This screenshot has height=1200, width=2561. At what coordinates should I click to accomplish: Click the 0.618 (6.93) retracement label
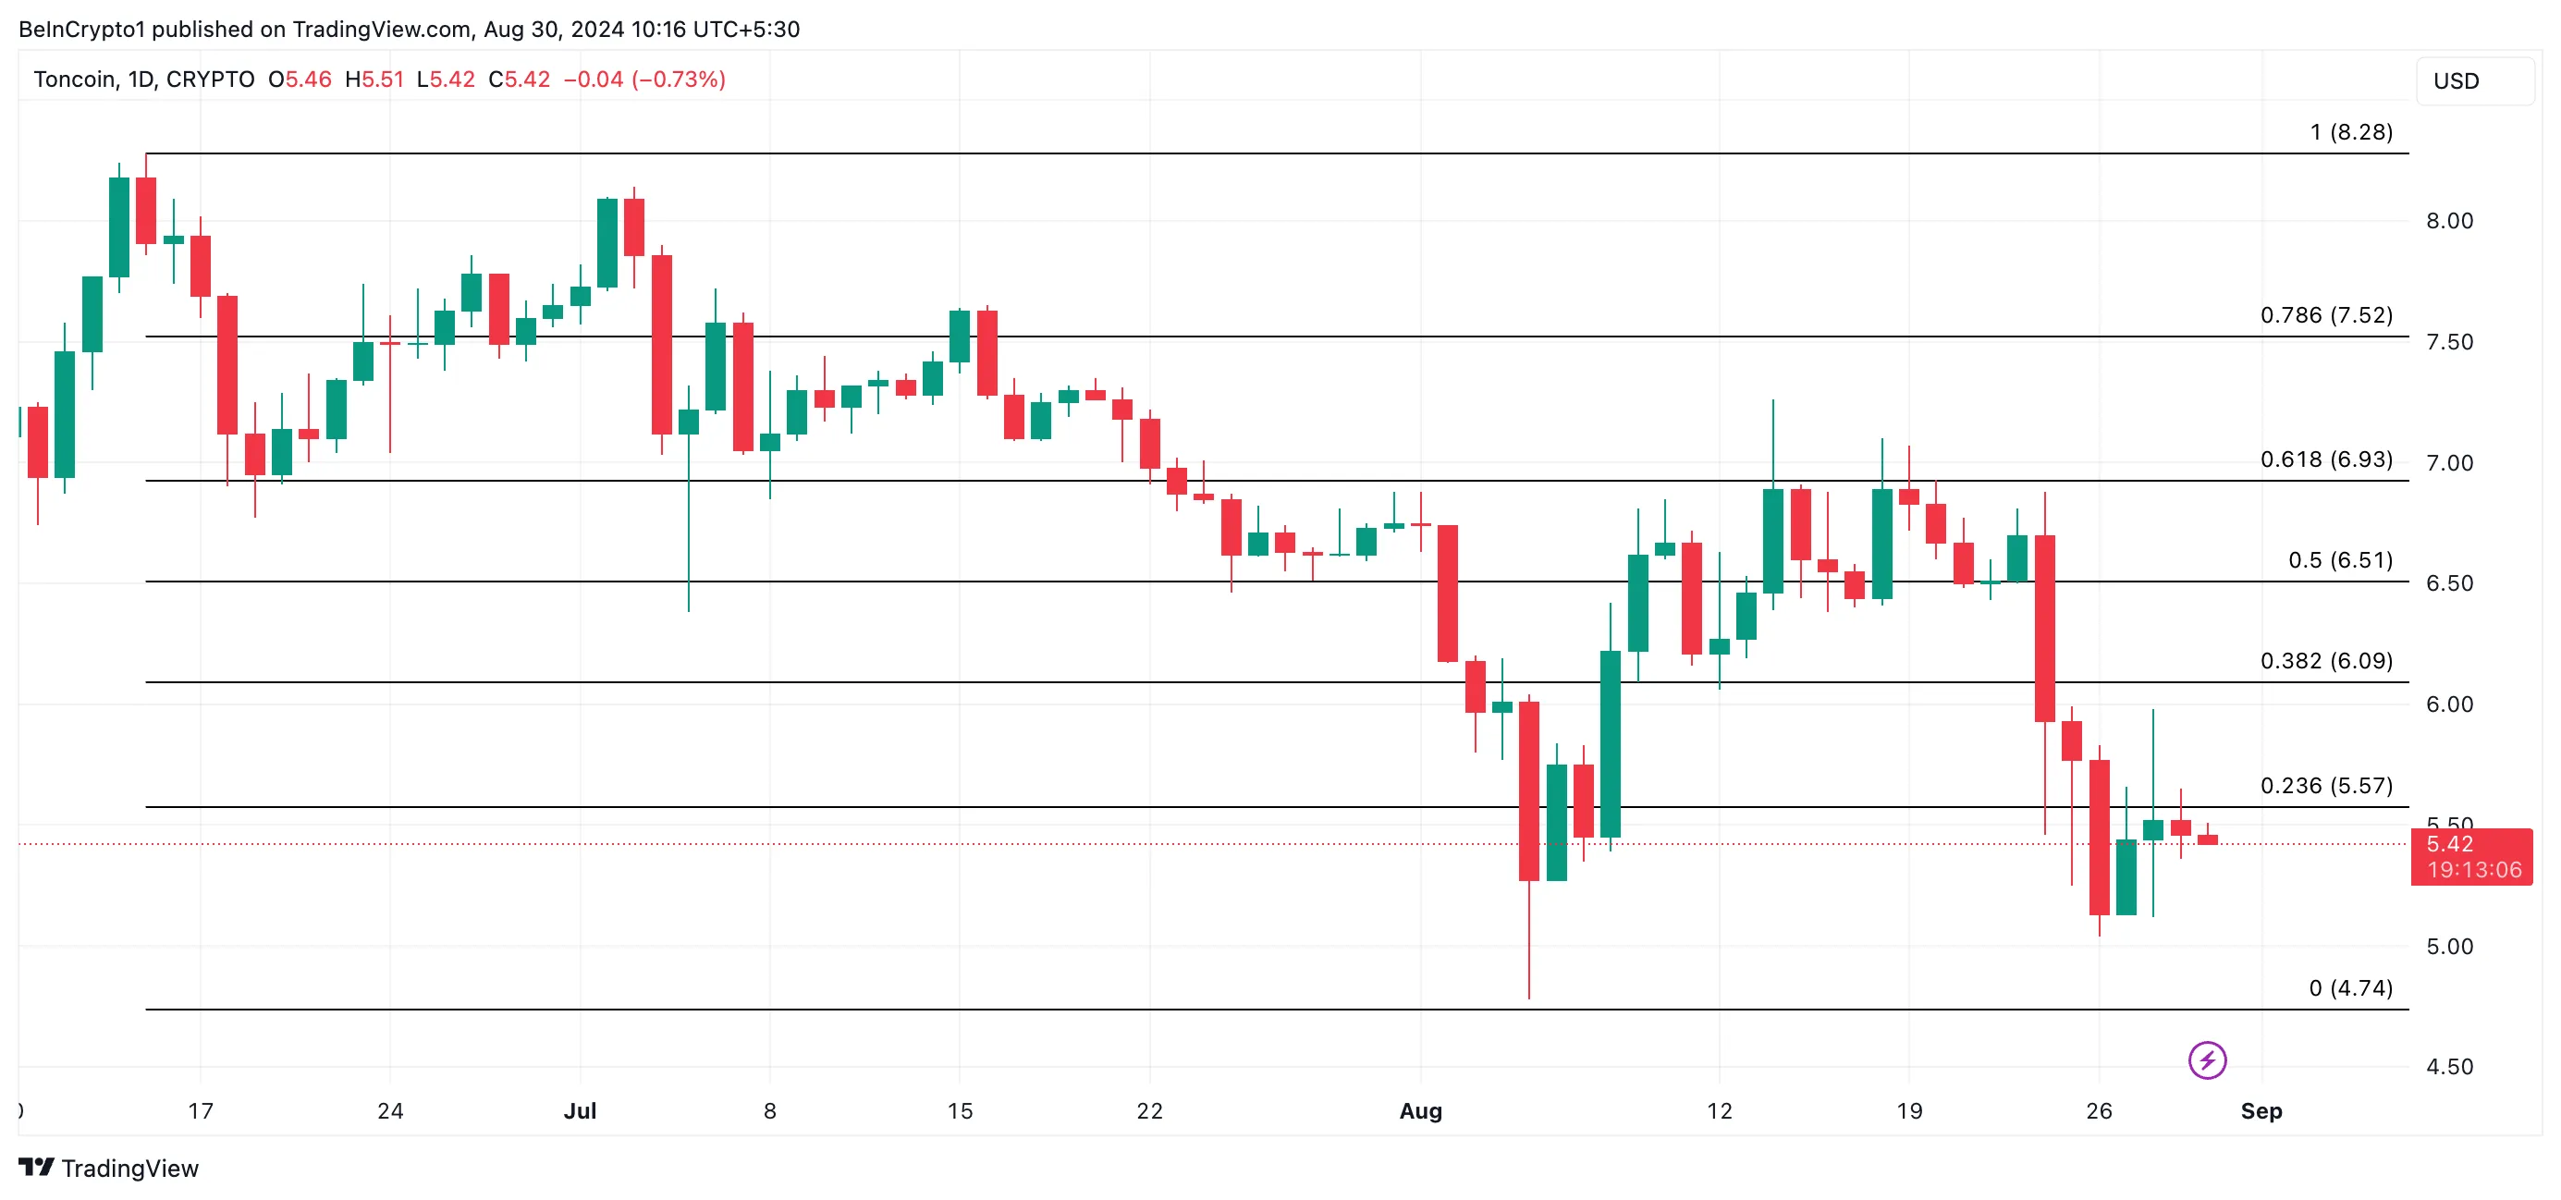click(2325, 459)
